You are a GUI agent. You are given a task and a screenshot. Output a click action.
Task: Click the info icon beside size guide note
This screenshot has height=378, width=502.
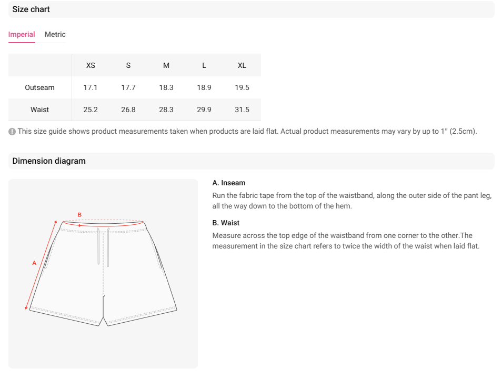click(12, 132)
